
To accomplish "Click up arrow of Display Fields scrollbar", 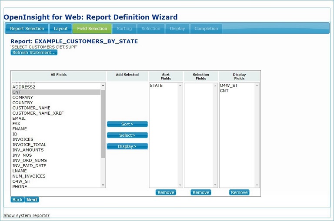I will (257, 86).
